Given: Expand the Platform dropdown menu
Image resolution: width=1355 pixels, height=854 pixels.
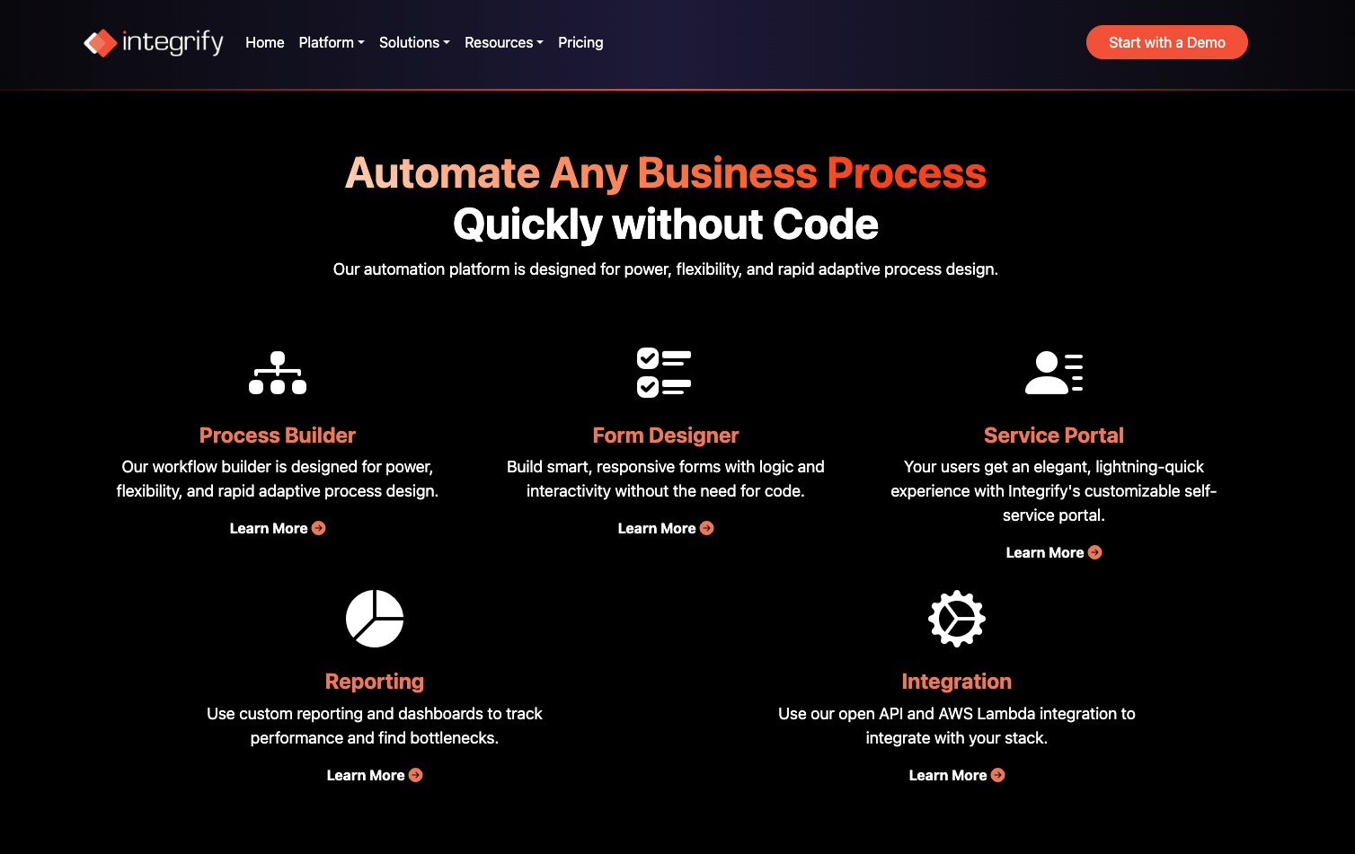Looking at the screenshot, I should pyautogui.click(x=332, y=42).
